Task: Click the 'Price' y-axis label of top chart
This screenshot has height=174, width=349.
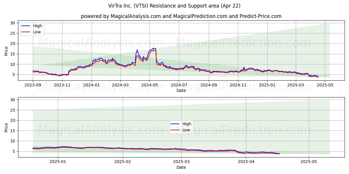Action: click(6, 51)
